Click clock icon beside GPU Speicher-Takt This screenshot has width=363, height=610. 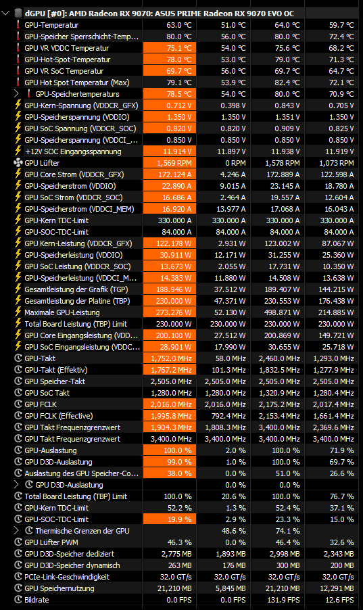point(18,381)
